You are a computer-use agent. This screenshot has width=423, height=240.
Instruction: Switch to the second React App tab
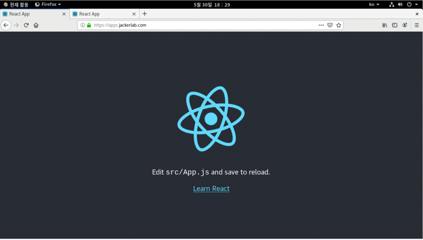click(105, 14)
